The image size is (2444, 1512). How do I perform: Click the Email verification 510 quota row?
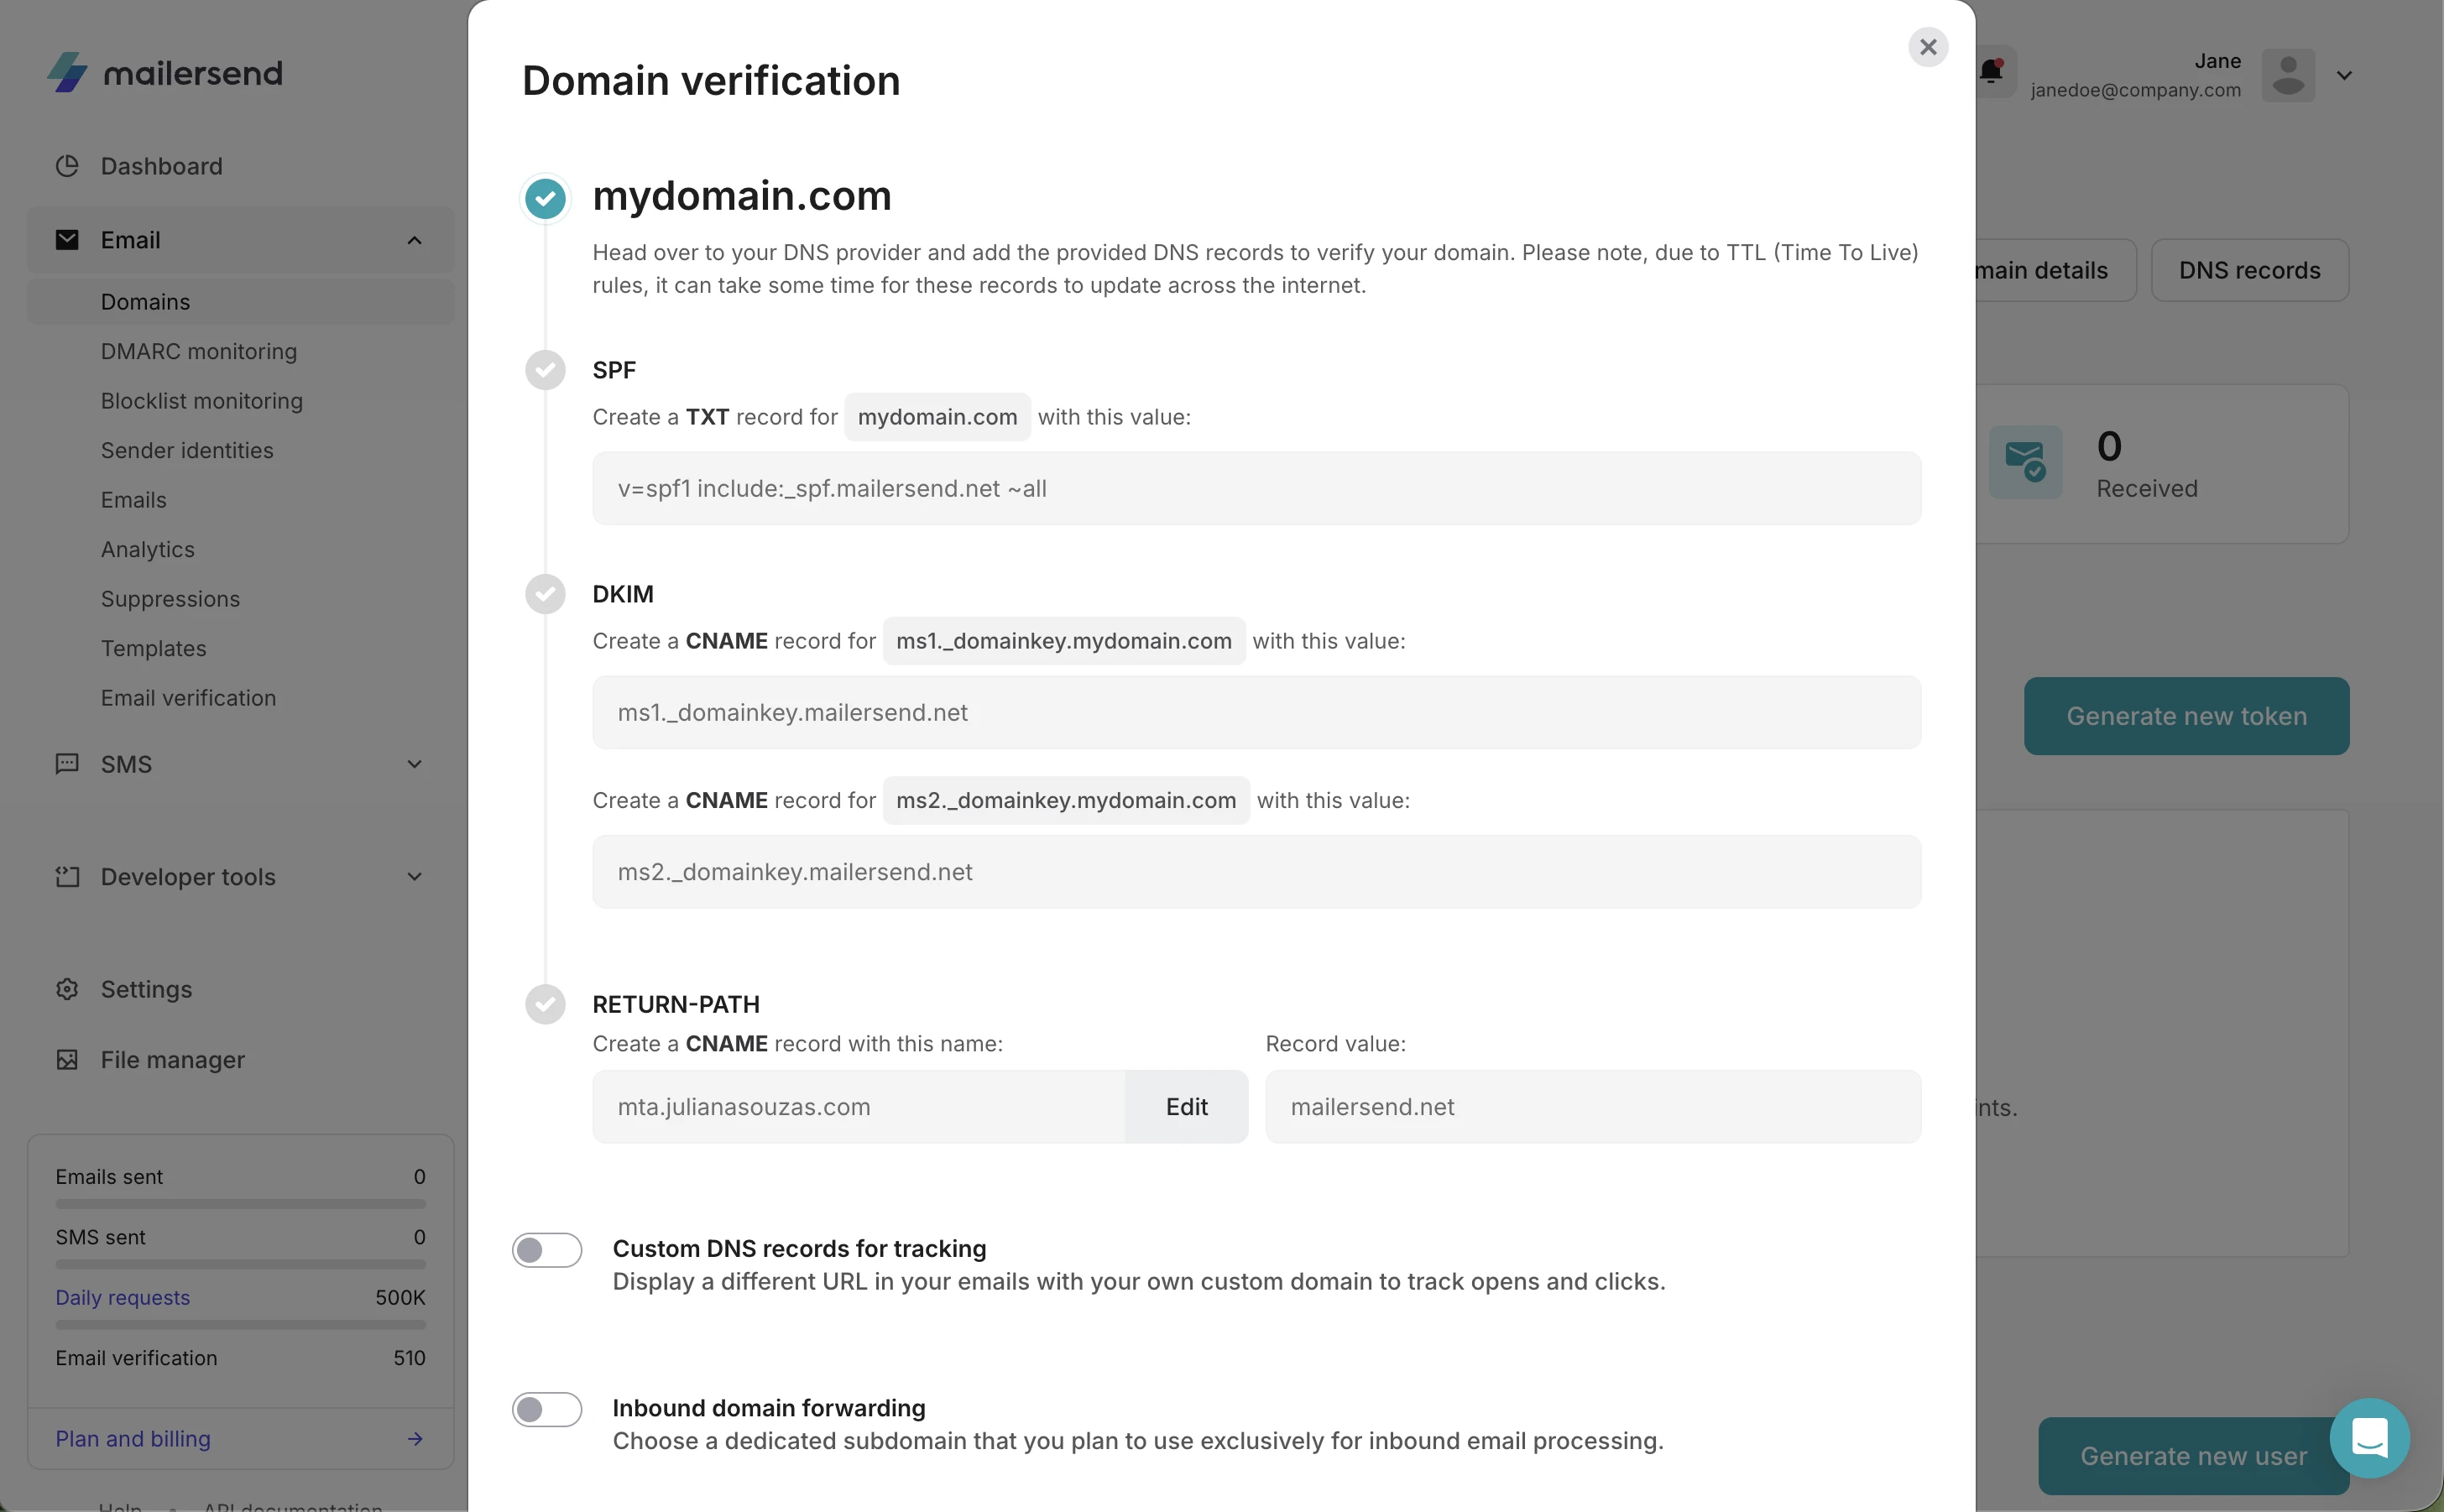point(241,1358)
